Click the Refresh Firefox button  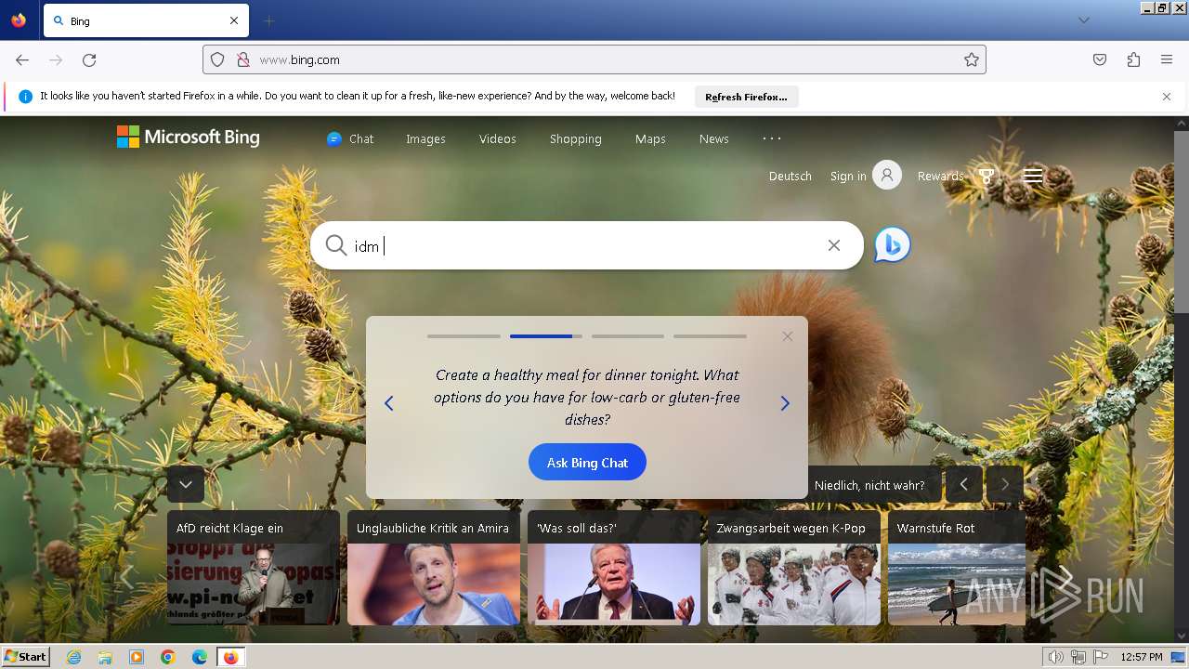746,97
